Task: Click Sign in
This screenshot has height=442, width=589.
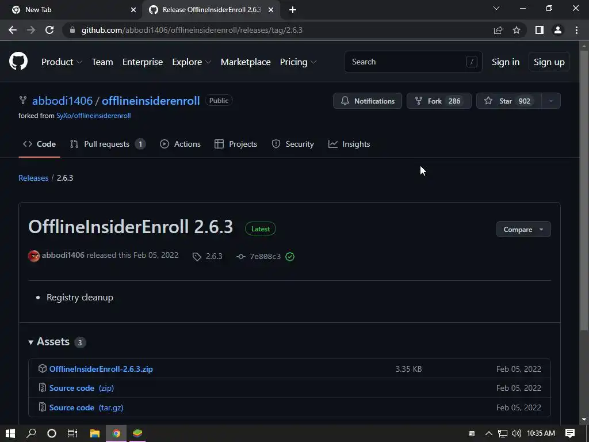Action: coord(506,62)
